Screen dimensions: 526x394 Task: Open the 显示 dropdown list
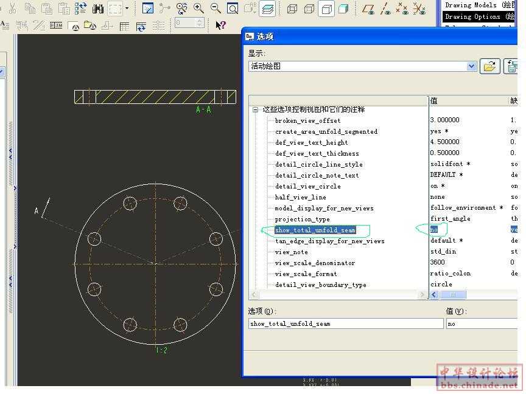click(471, 66)
